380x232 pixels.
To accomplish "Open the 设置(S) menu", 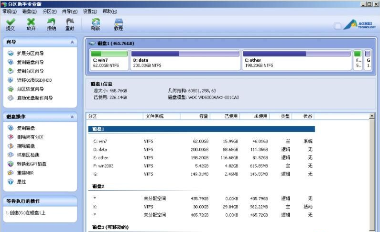I will (90, 11).
